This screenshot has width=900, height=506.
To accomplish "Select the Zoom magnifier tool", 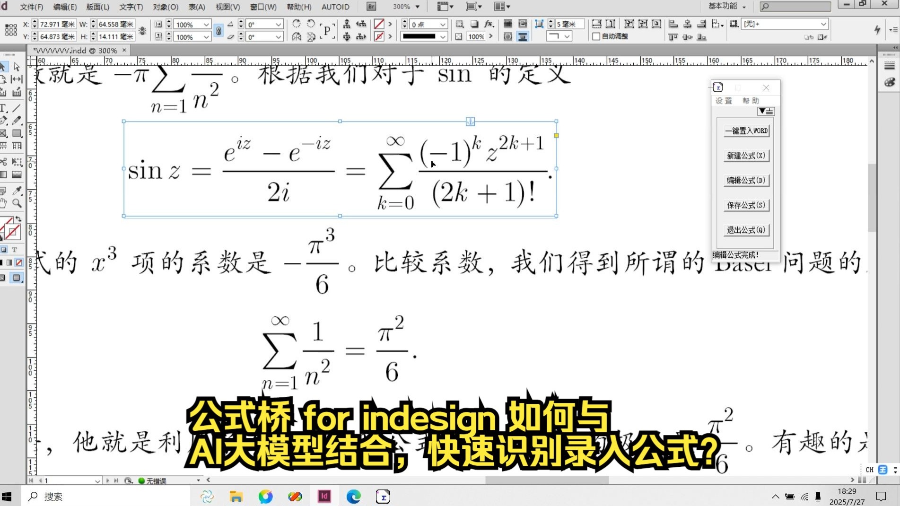I will (17, 203).
